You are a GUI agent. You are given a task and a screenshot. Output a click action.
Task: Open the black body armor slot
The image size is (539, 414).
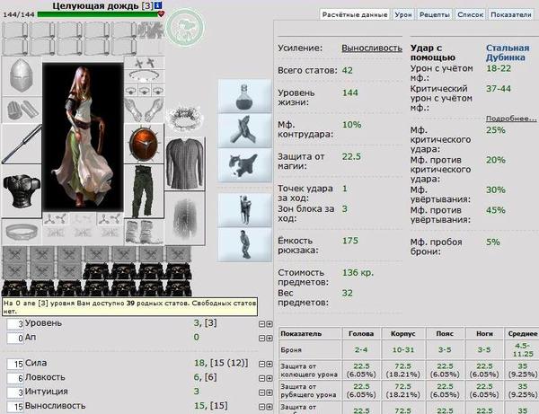(x=22, y=191)
